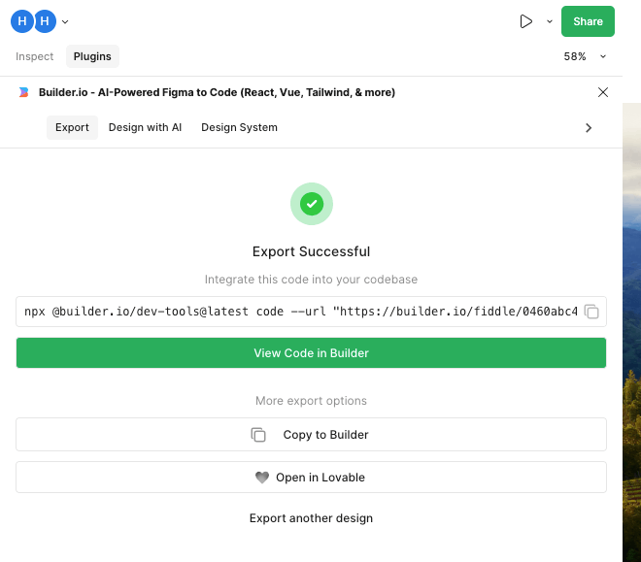Click the second user avatar H
The height and width of the screenshot is (562, 641).
[44, 21]
